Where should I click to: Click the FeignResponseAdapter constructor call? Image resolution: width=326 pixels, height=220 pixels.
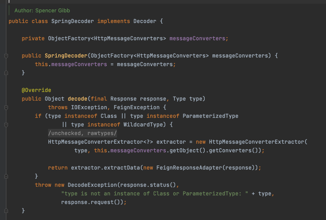[189, 168]
